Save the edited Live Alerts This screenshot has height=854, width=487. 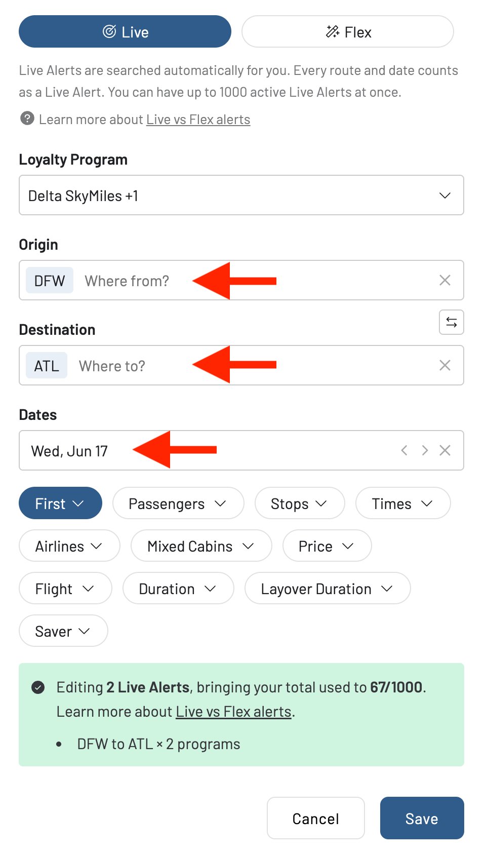coord(422,818)
